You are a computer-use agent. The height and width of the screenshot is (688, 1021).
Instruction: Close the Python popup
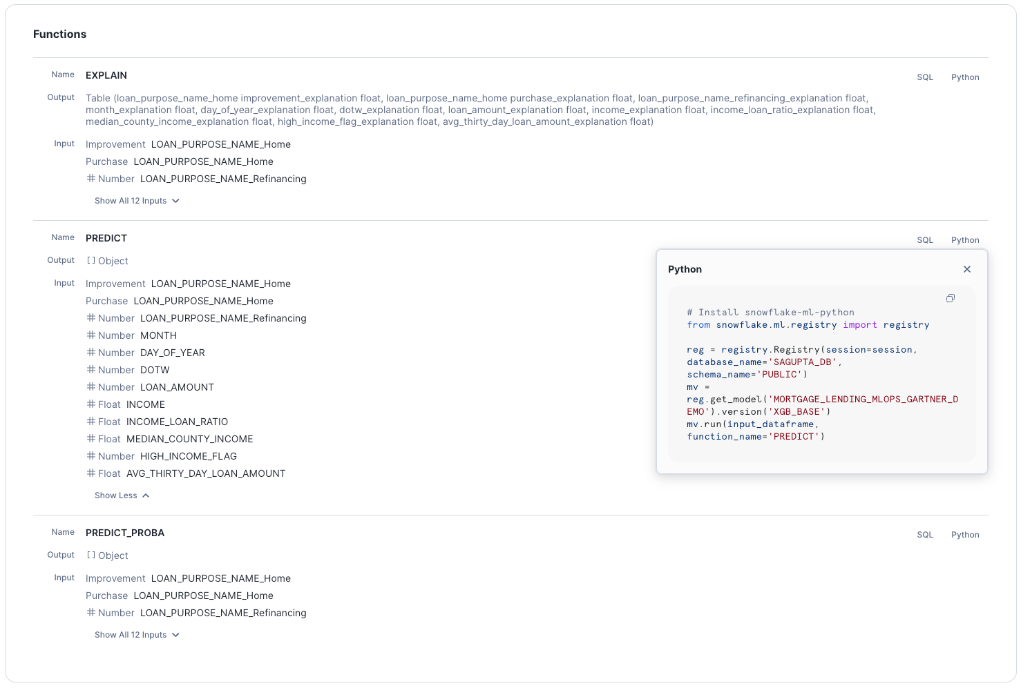click(x=967, y=269)
